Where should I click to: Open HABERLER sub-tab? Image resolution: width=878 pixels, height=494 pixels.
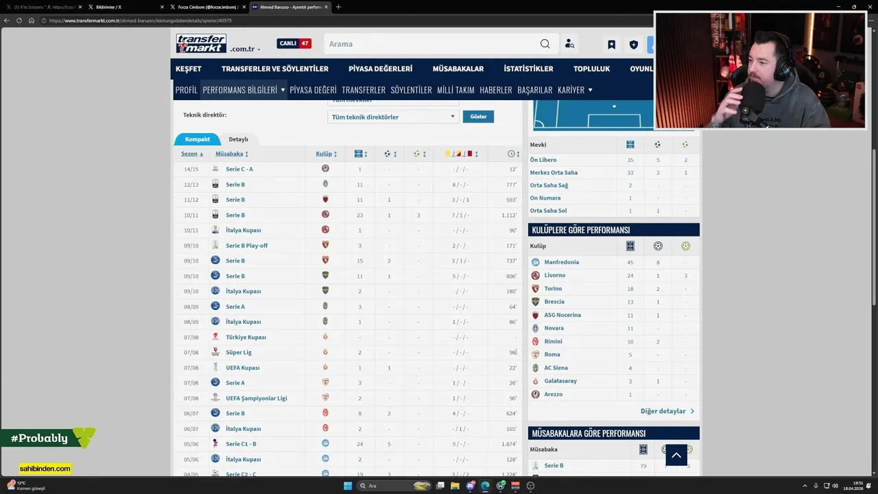(496, 90)
